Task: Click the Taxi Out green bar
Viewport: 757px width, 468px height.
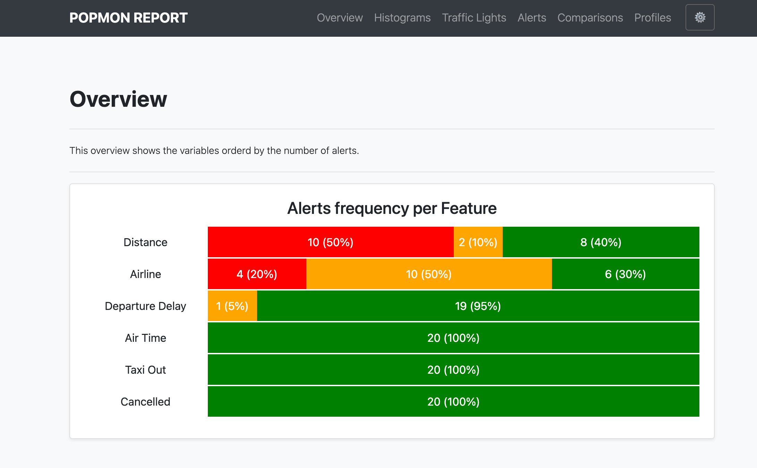Action: click(x=453, y=370)
